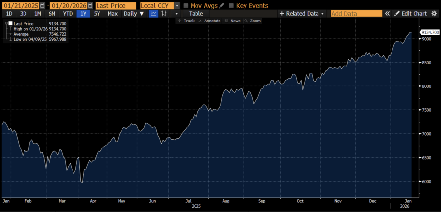Expand the Related Data dropdown
Image resolution: width=441 pixels, height=212 pixels.
point(302,14)
